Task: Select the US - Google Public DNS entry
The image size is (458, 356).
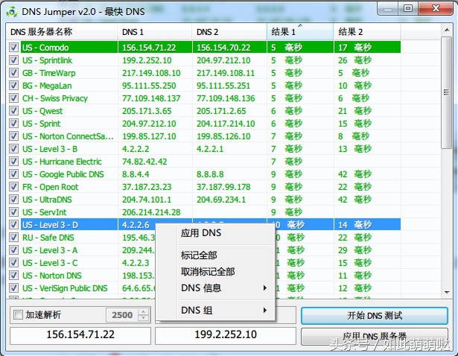Action: click(63, 174)
